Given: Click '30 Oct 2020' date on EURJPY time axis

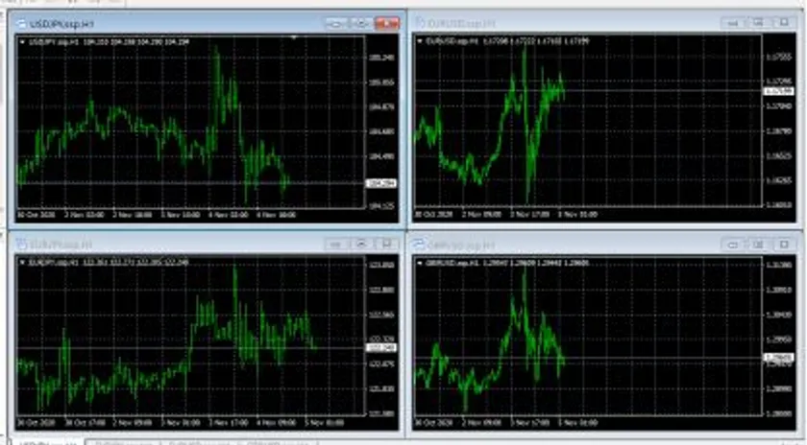Looking at the screenshot, I should (37, 422).
